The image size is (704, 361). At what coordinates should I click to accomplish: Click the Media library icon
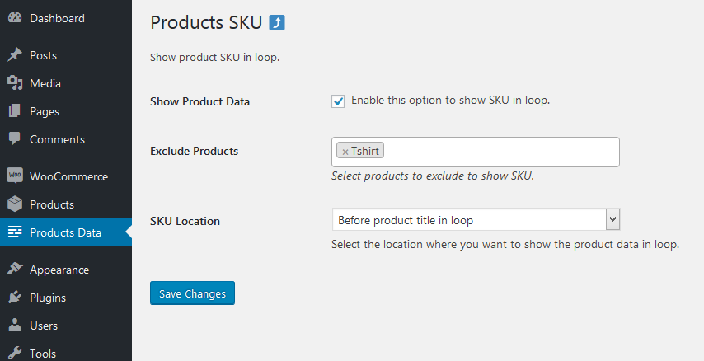click(15, 83)
